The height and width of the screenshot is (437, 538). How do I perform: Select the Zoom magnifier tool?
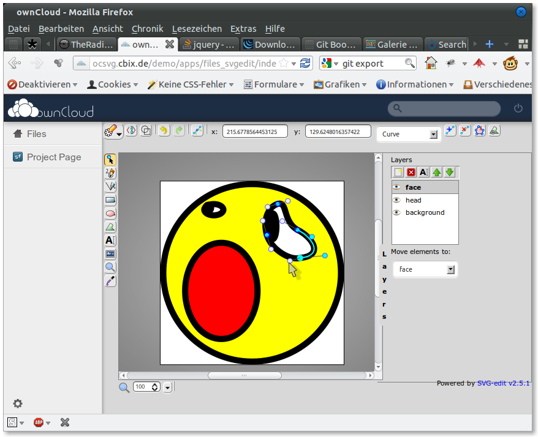pos(110,267)
